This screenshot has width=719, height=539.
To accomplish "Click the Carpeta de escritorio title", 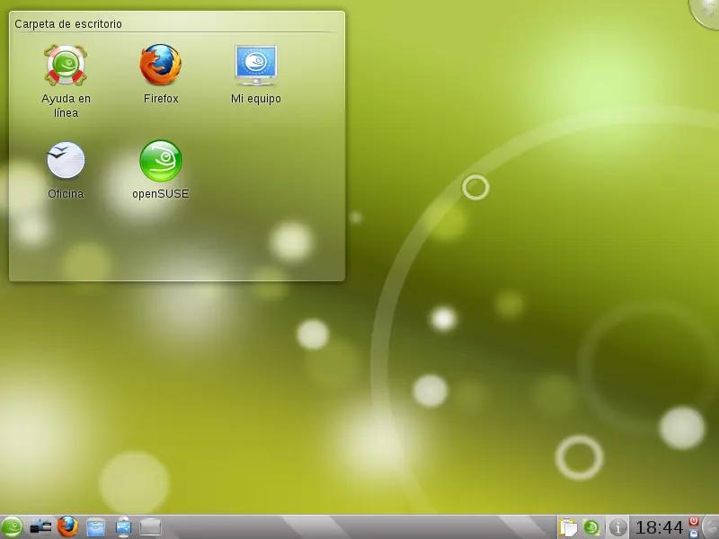I will pos(68,24).
